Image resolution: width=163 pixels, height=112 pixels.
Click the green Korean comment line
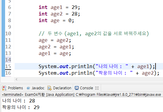tap(94, 33)
